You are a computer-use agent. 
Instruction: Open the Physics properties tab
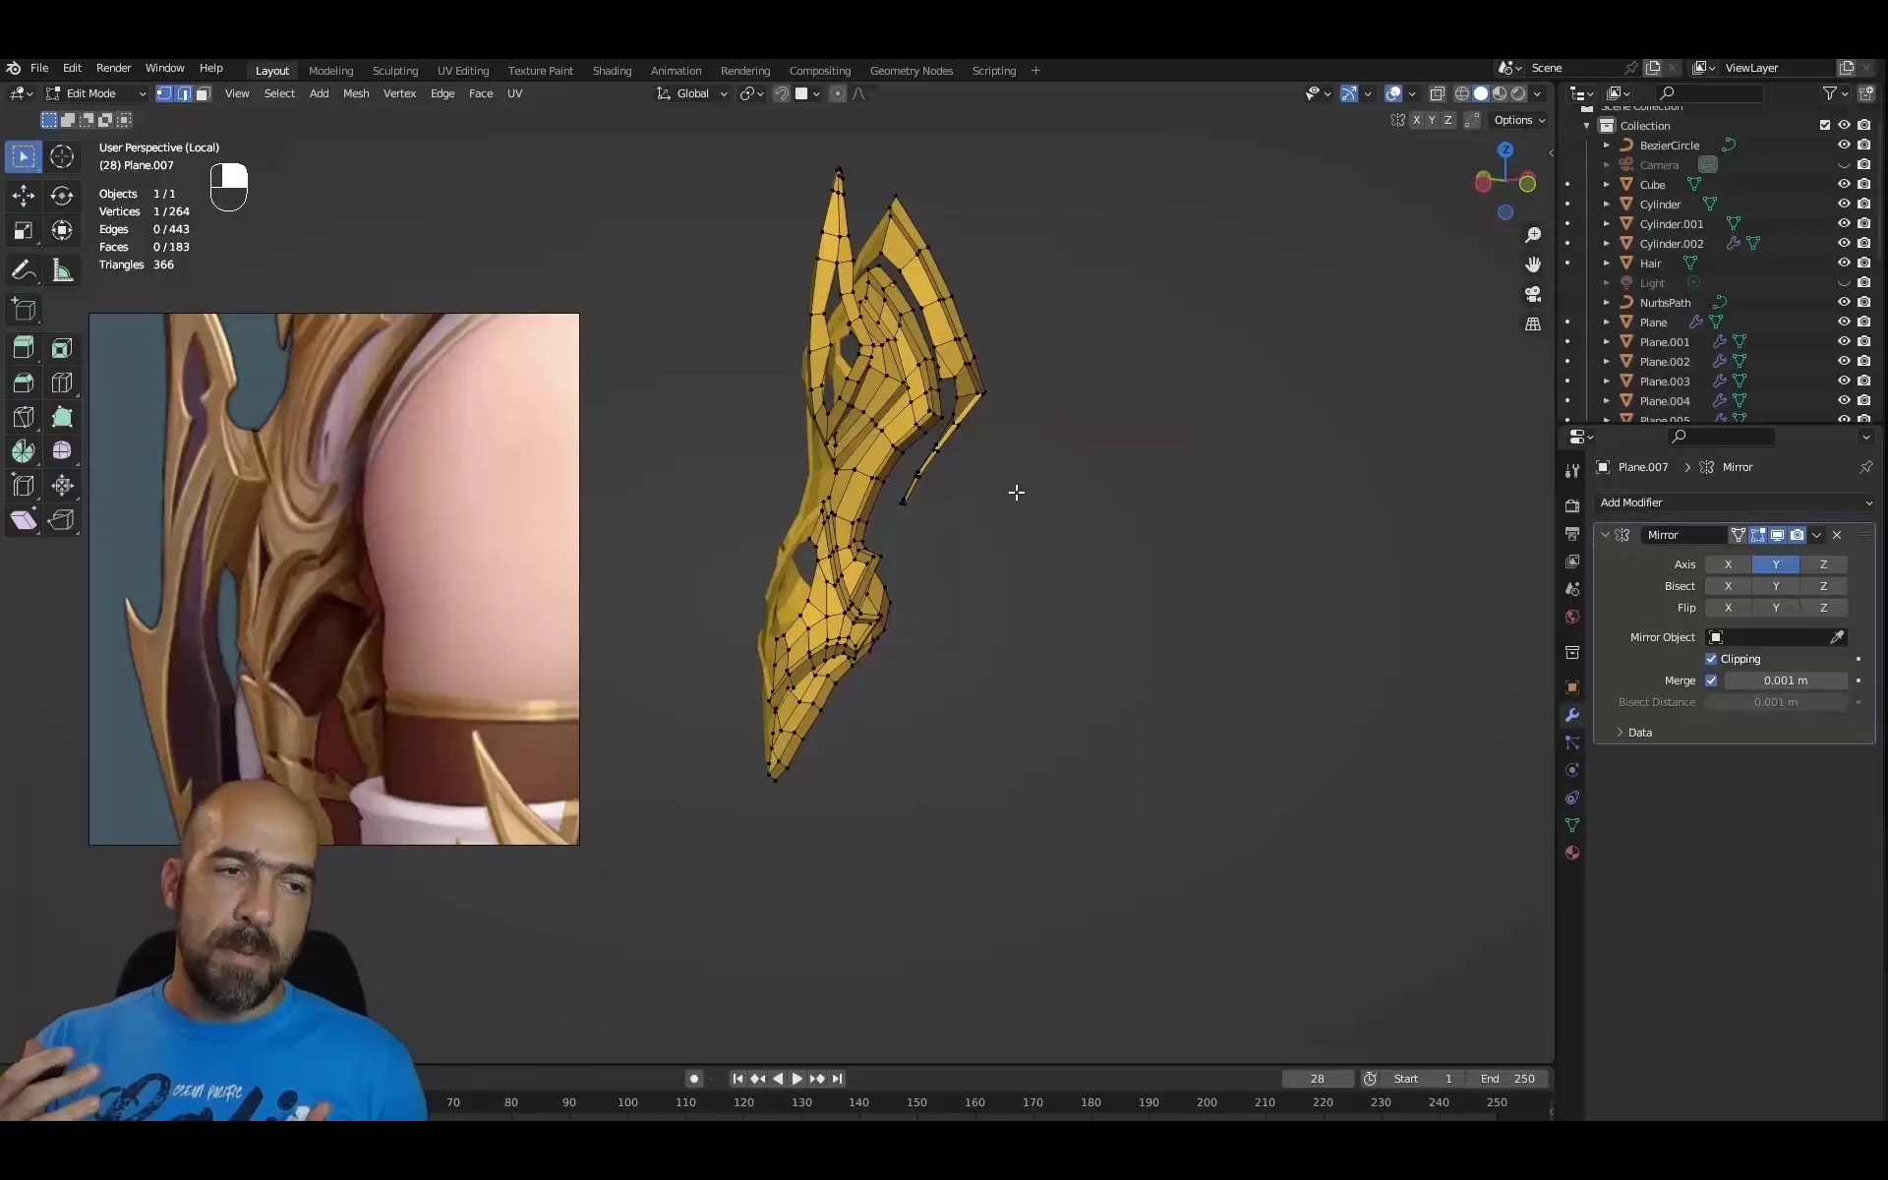(x=1571, y=770)
